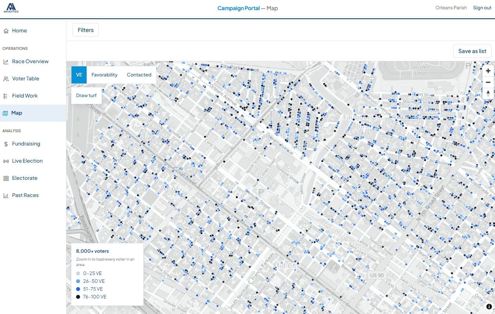Click the Mid-C neighborhood label on map

(286, 266)
